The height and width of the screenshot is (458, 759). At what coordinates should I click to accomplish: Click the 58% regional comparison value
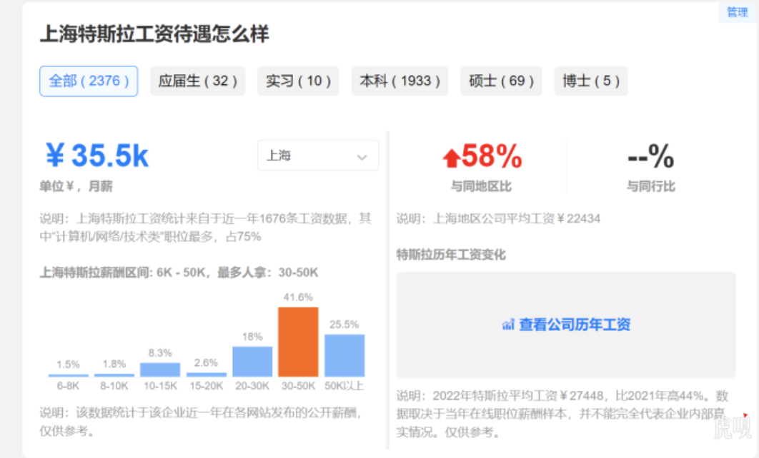[x=492, y=156]
